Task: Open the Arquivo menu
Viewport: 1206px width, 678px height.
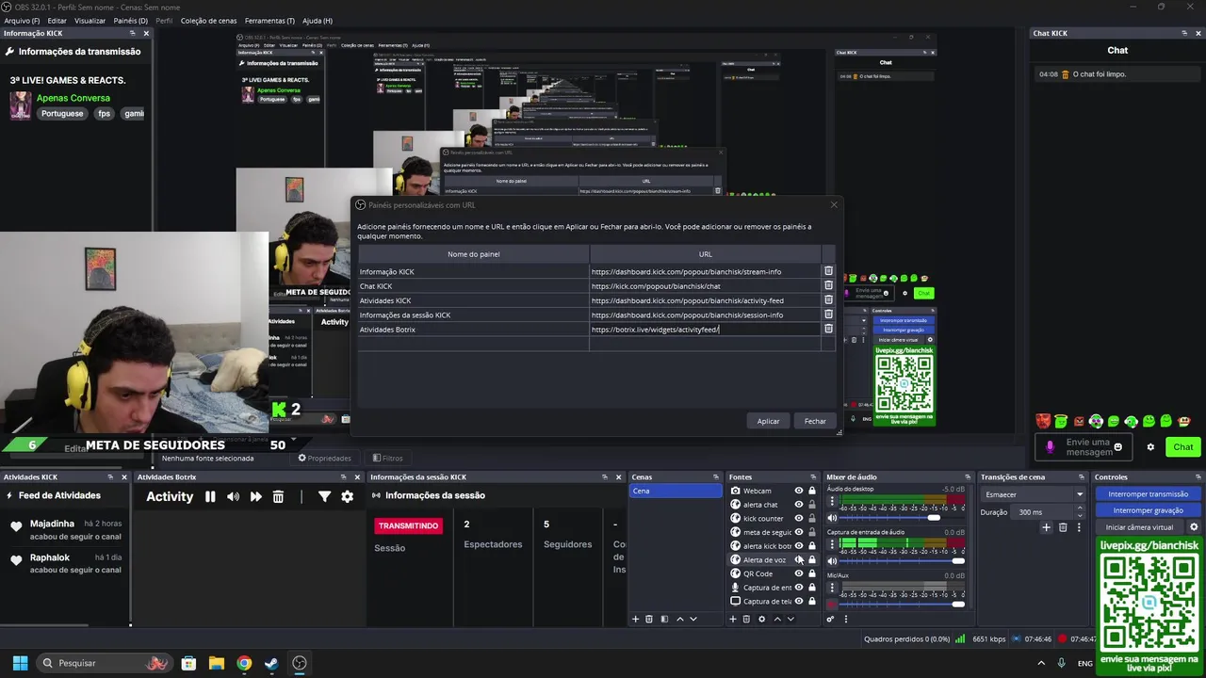Action: (22, 20)
